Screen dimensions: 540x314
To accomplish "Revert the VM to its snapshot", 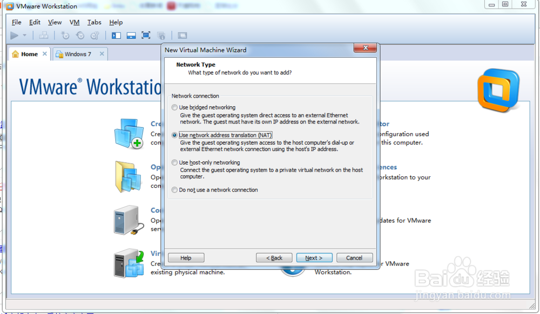I will (x=79, y=35).
